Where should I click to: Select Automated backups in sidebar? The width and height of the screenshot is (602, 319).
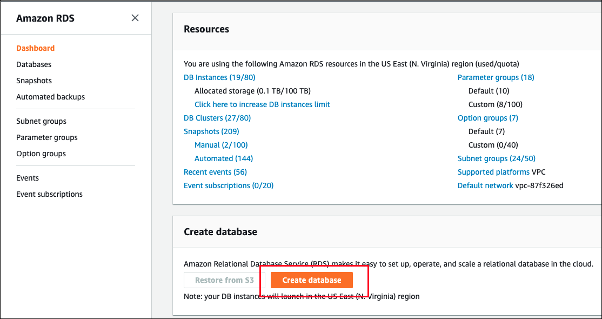tap(50, 97)
